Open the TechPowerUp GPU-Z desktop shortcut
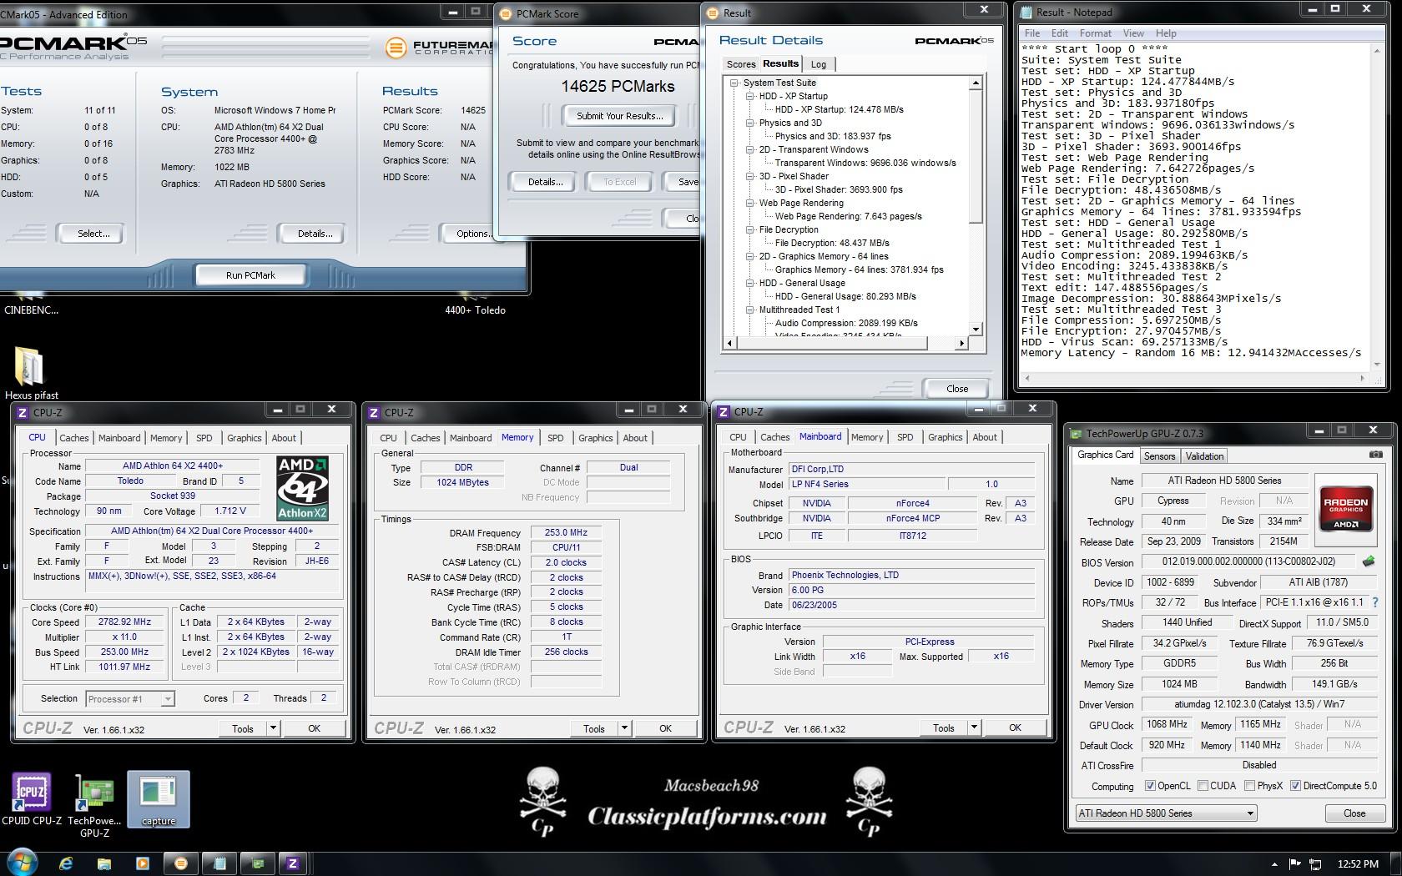 [x=94, y=805]
